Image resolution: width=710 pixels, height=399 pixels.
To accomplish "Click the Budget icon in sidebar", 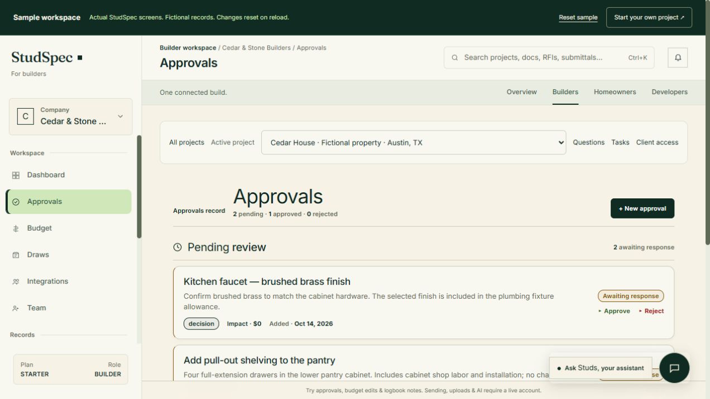I will click(x=16, y=228).
